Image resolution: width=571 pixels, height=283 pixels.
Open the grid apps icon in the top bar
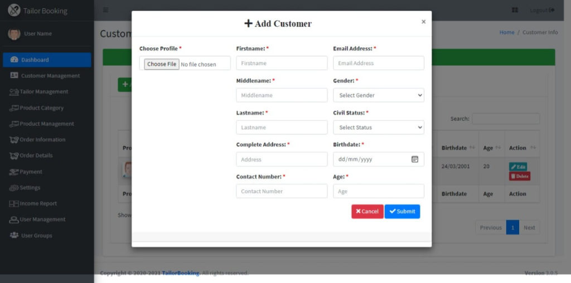515,10
